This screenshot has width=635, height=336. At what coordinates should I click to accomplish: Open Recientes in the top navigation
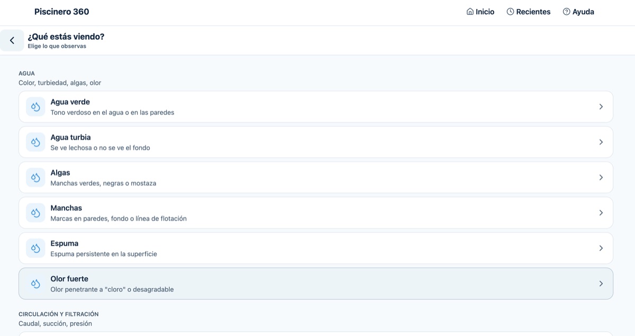[x=529, y=12]
